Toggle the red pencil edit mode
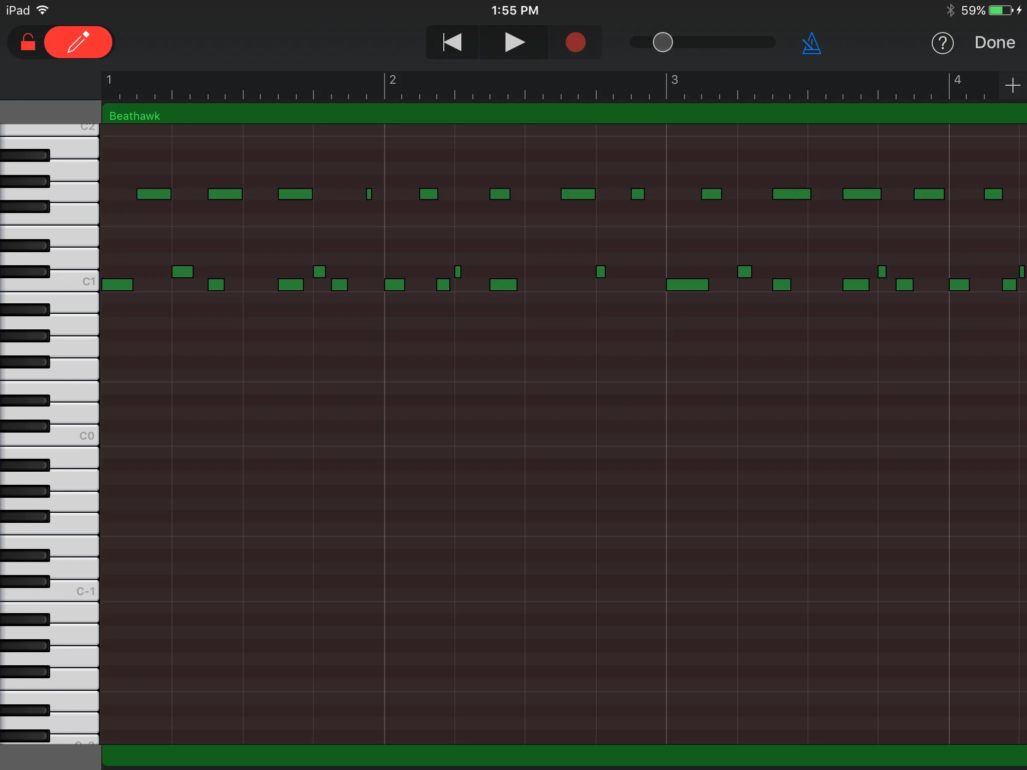 pos(78,43)
